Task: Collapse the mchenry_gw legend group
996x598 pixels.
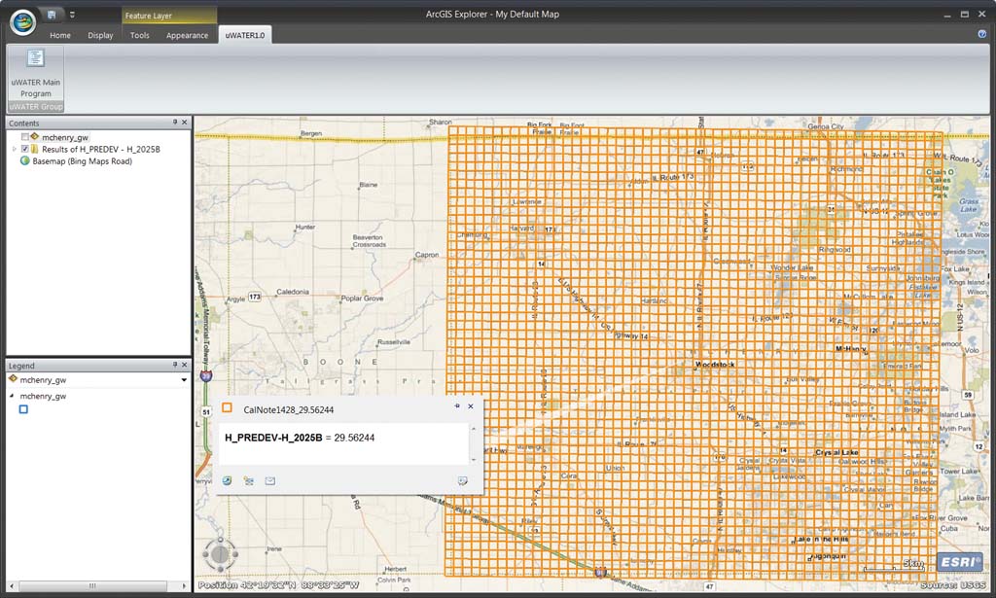Action: [12, 396]
